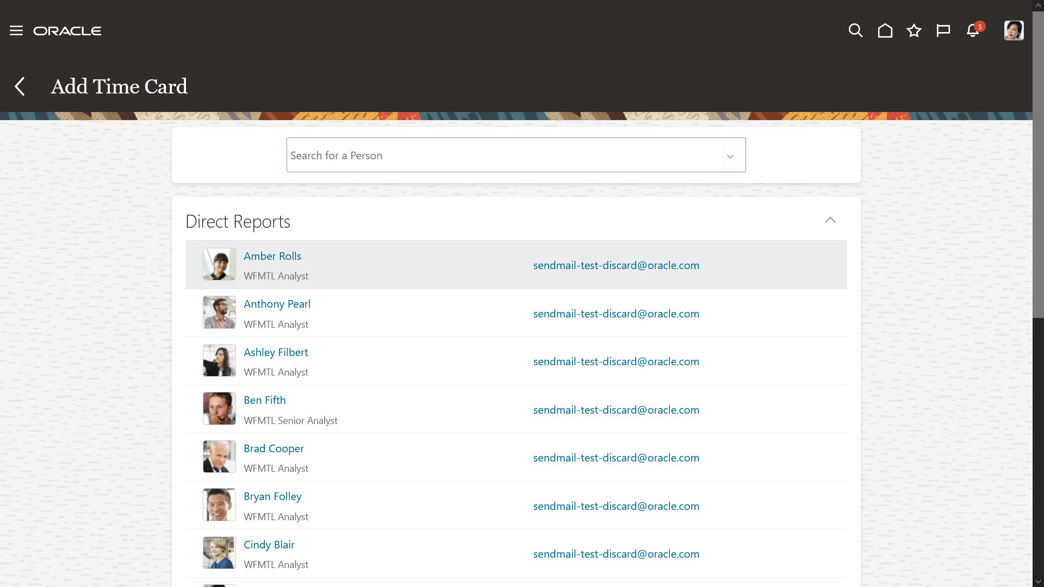Click the scroll down arrow on scrollbar
Screen dimensions: 1044x587
(x=1038, y=582)
